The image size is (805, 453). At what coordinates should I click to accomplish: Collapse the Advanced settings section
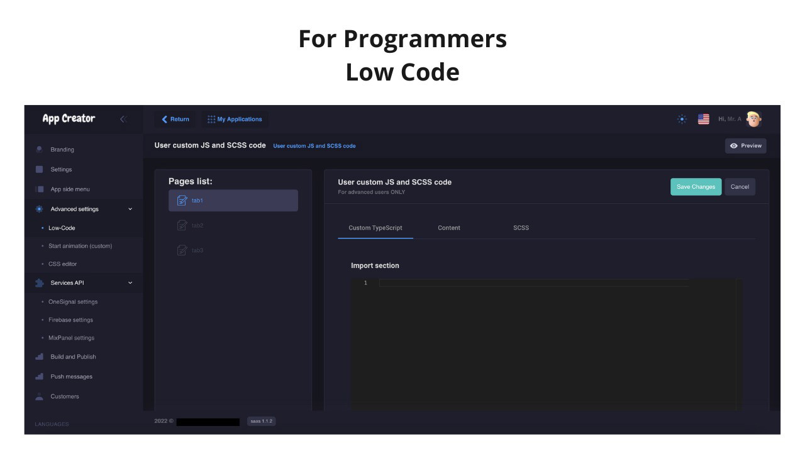tap(130, 209)
